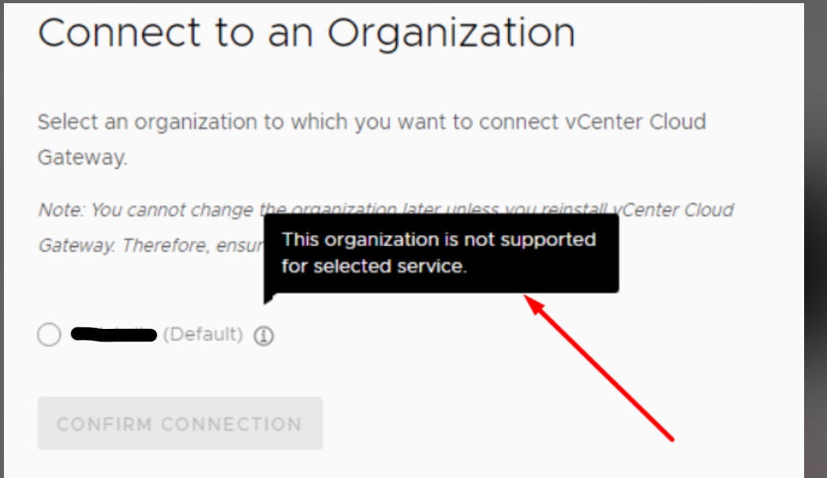Select the default organization radio button
Screen dimensions: 827x478
[49, 335]
